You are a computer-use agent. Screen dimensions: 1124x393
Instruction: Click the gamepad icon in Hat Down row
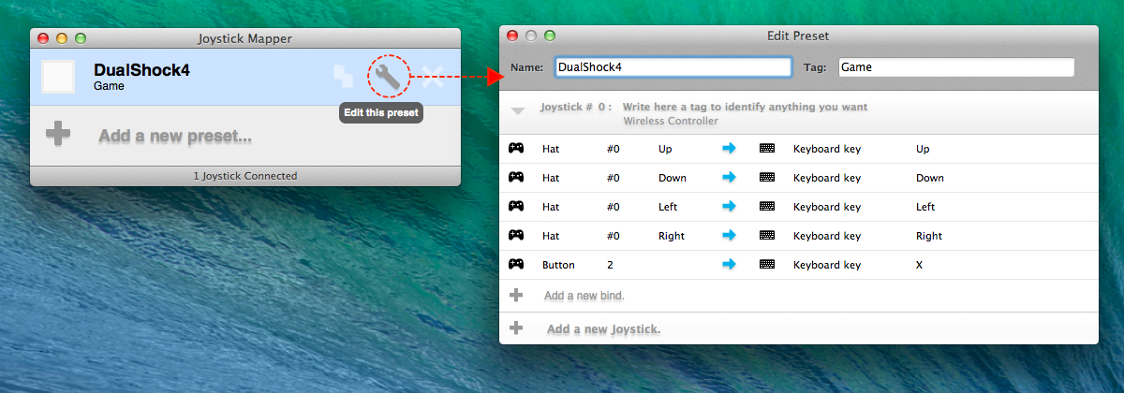[x=516, y=178]
